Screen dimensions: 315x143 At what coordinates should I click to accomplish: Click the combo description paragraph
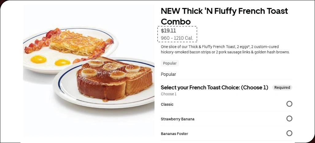[x=225, y=49]
